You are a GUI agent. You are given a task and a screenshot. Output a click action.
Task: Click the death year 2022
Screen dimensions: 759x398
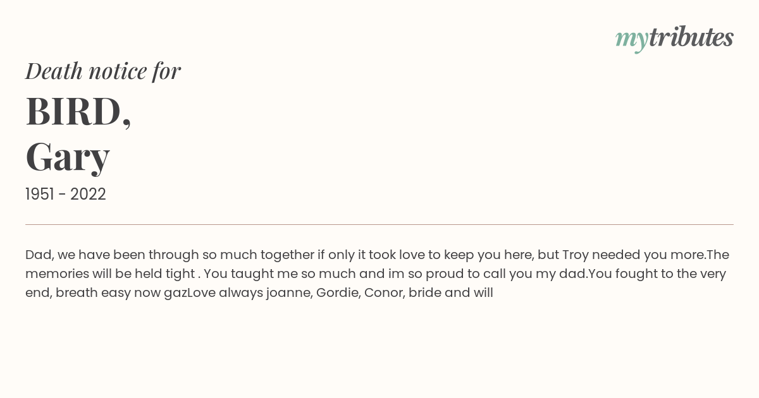tap(88, 194)
